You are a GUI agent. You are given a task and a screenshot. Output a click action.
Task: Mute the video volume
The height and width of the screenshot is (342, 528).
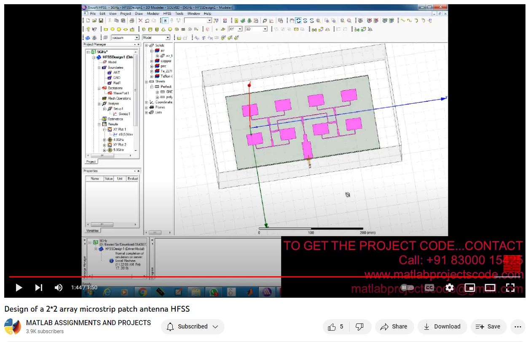pos(59,288)
